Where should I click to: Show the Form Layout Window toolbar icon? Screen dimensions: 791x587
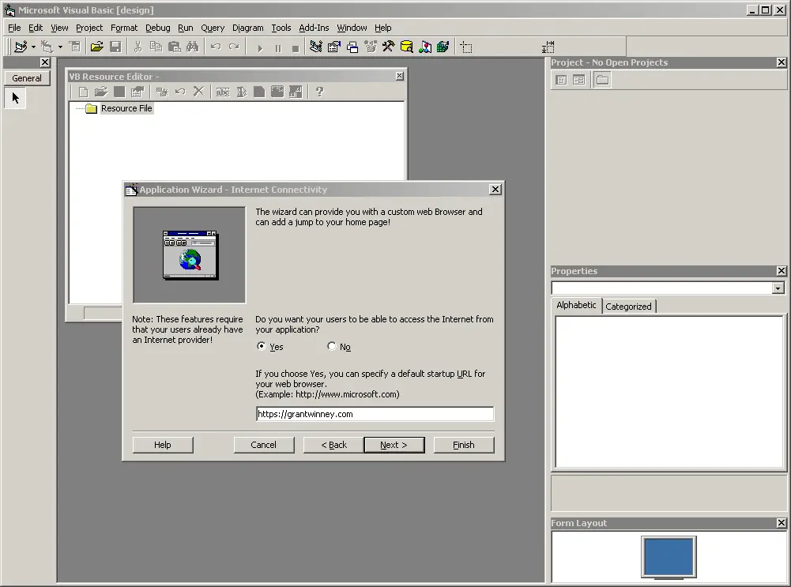click(352, 47)
